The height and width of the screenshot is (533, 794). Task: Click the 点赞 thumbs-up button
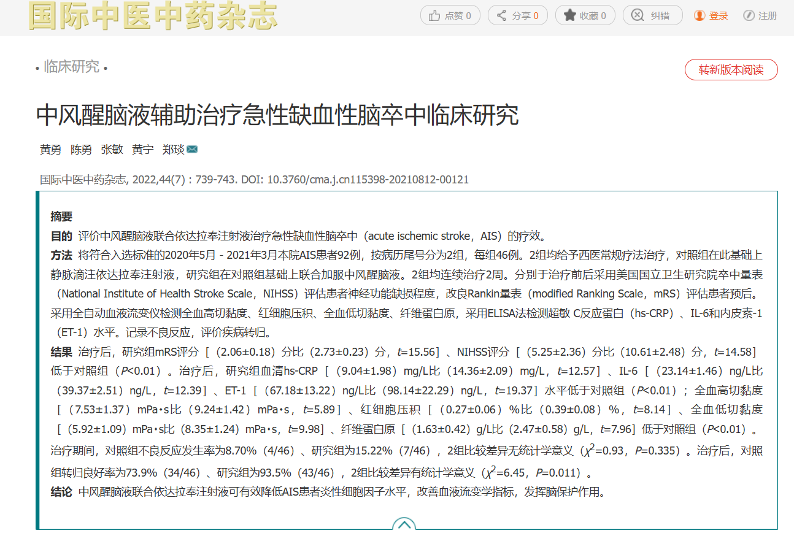(x=450, y=15)
